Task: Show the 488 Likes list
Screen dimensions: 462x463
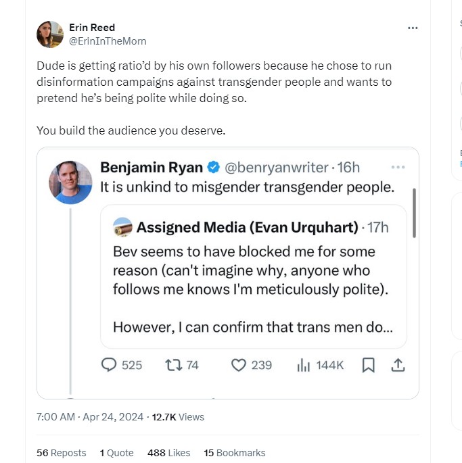Action: pos(168,453)
